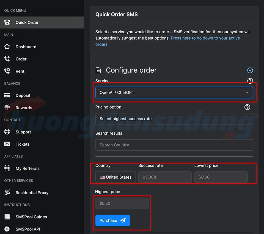Click the Deposit credit card icon
Image resolution: width=264 pixels, height=234 pixels.
(x=7, y=96)
